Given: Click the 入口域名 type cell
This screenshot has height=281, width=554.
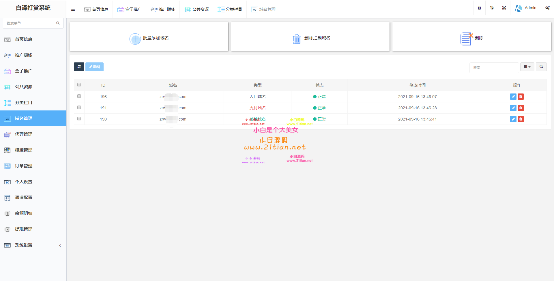Looking at the screenshot, I should coord(258,97).
